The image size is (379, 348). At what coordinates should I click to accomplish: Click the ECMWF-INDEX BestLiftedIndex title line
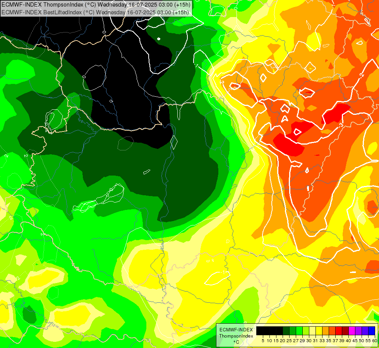[95, 12]
